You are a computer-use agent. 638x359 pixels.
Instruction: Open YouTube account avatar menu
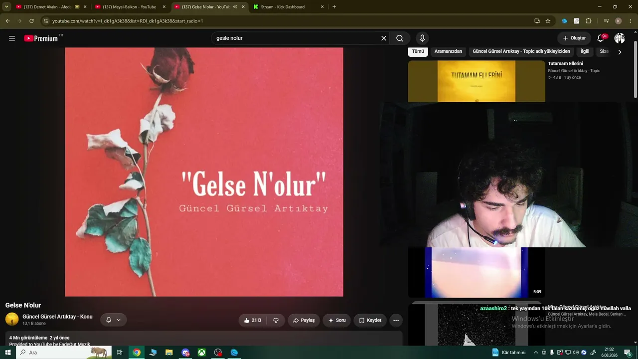click(x=620, y=38)
